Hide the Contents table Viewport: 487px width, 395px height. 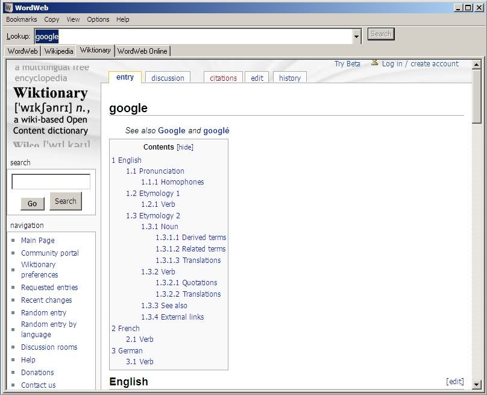(185, 147)
